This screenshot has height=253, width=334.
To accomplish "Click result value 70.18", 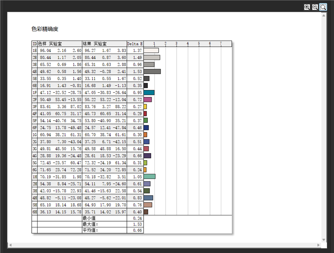I will [x=90, y=176].
